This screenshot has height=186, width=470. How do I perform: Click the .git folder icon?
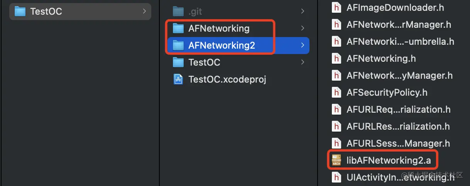click(178, 12)
